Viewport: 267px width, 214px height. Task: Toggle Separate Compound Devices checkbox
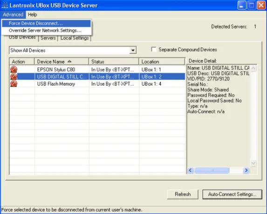click(154, 49)
